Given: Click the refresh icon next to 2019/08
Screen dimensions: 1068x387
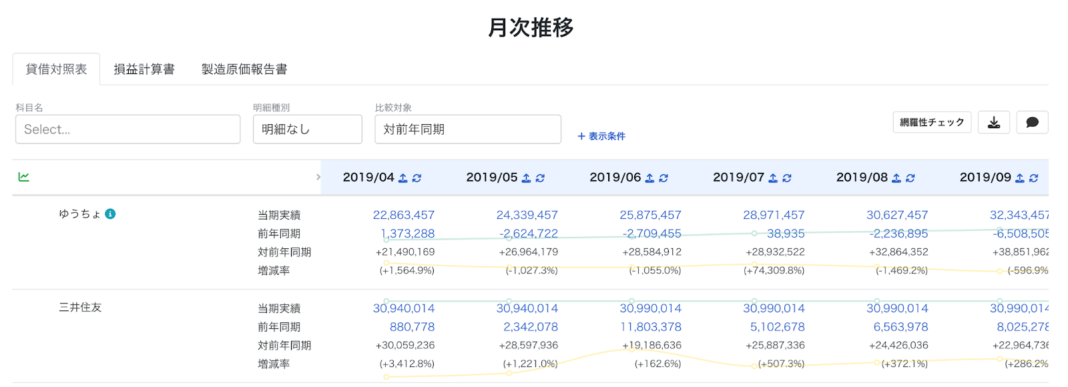Looking at the screenshot, I should pos(910,178).
